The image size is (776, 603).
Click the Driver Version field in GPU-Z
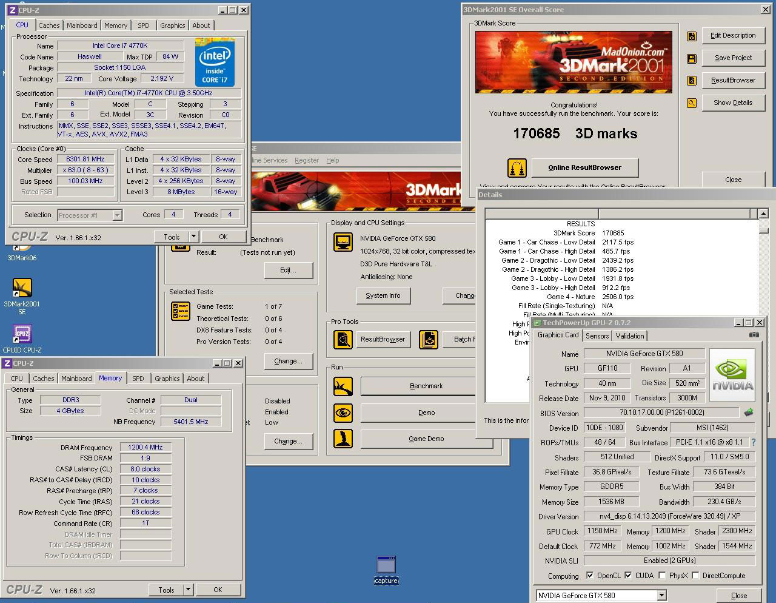669,517
